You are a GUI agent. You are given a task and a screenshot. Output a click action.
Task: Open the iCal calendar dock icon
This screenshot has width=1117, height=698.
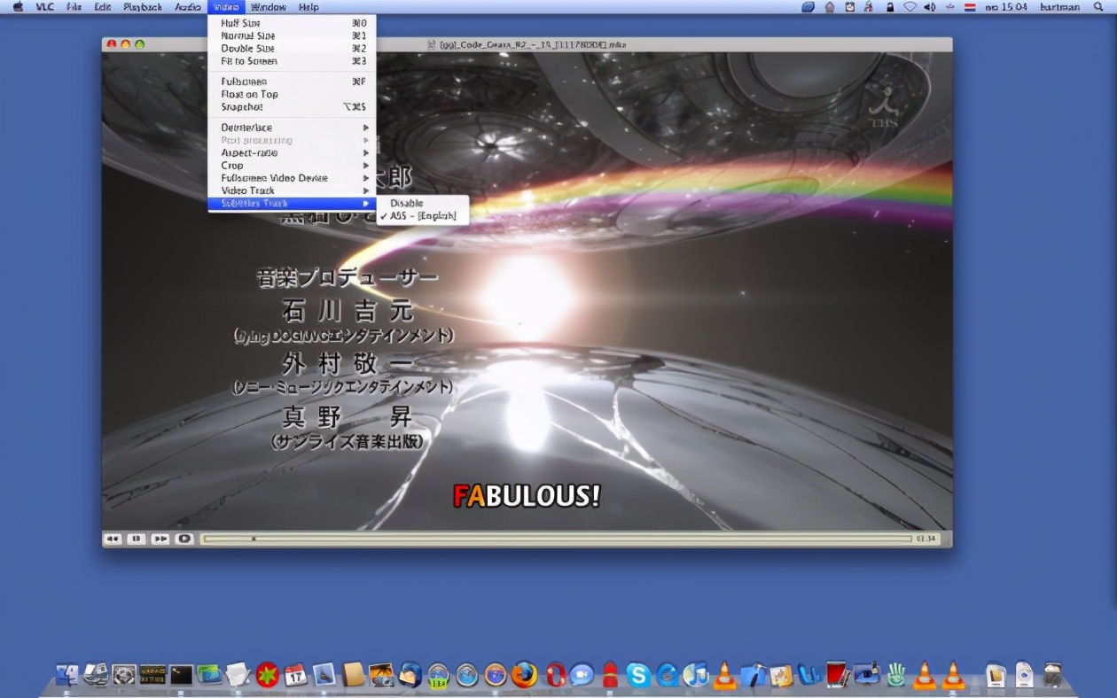coord(294,674)
